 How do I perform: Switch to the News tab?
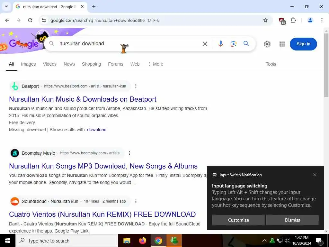[x=69, y=64]
